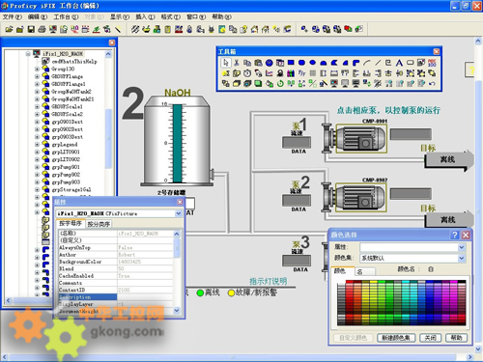The height and width of the screenshot is (362, 483).
Task: Open the 插入 menu
Action: pyautogui.click(x=145, y=16)
